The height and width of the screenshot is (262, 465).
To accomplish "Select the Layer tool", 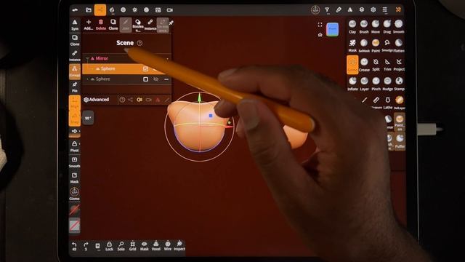I will [x=364, y=84].
